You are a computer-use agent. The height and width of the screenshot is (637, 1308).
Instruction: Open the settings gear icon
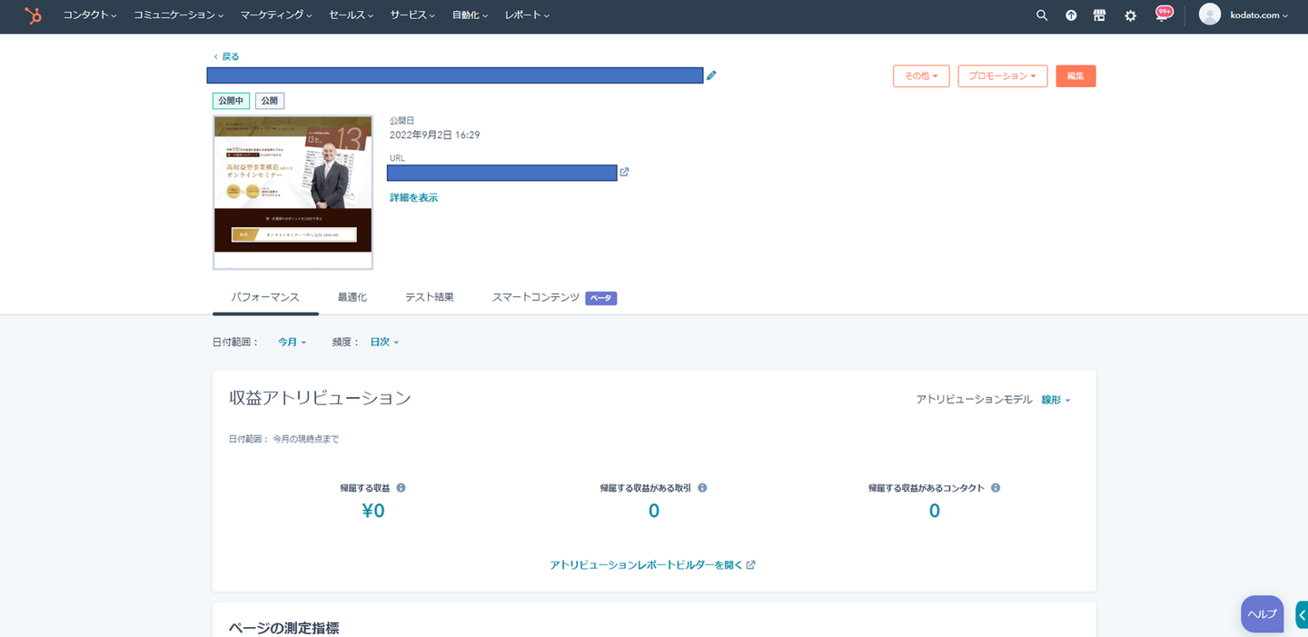(x=1130, y=15)
